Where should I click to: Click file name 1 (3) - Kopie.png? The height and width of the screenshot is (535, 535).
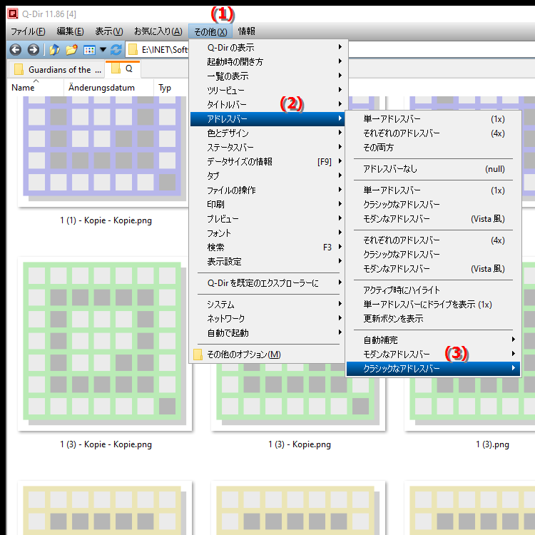point(299,444)
